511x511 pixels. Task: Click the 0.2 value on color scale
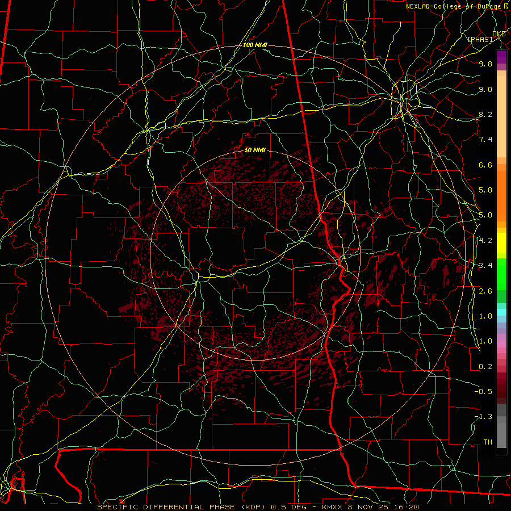pos(485,367)
